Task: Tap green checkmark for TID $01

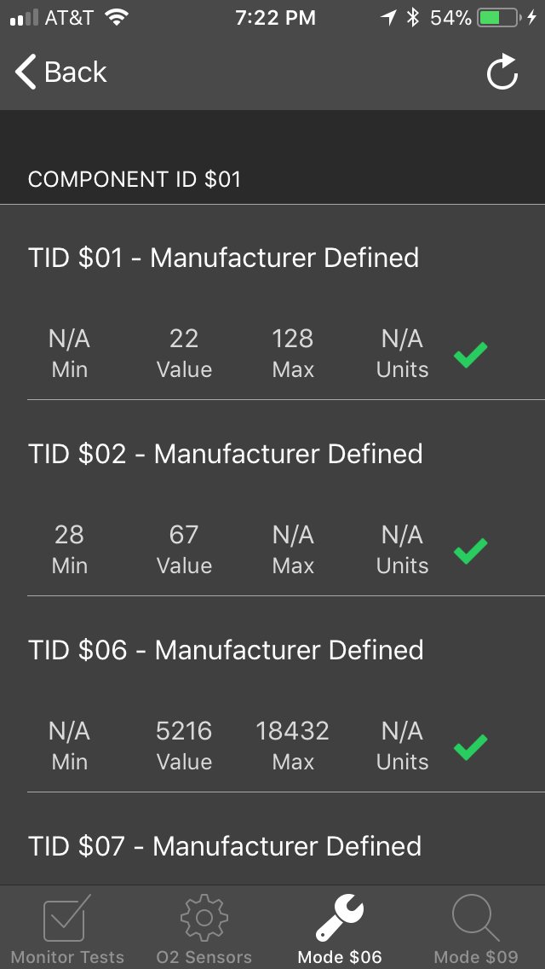Action: tap(470, 355)
